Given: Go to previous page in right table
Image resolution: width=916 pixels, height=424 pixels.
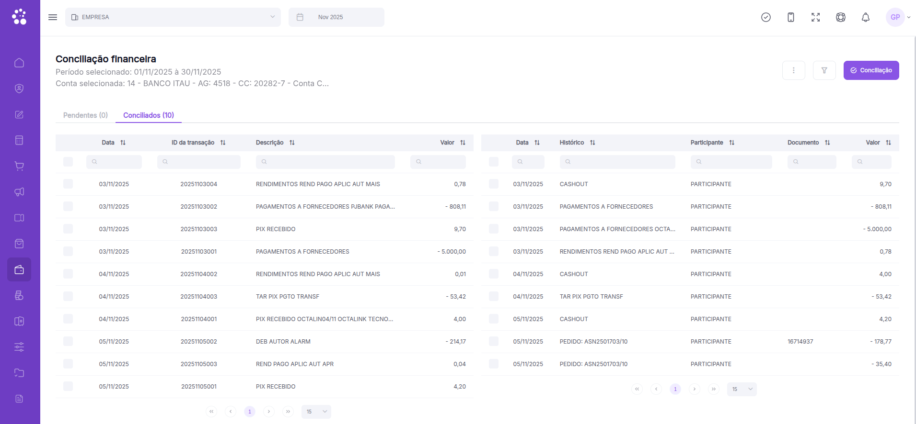Looking at the screenshot, I should (x=656, y=389).
